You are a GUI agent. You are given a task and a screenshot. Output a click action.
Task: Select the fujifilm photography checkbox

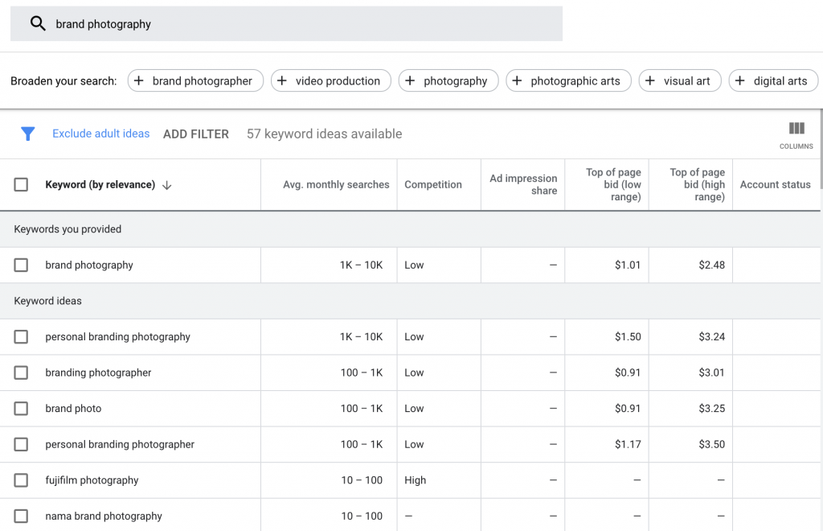pyautogui.click(x=21, y=480)
